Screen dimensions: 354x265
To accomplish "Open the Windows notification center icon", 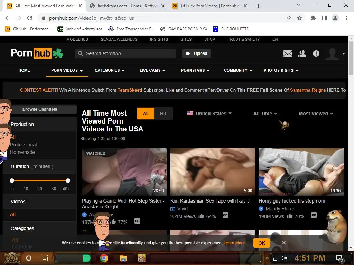I will [339, 259].
